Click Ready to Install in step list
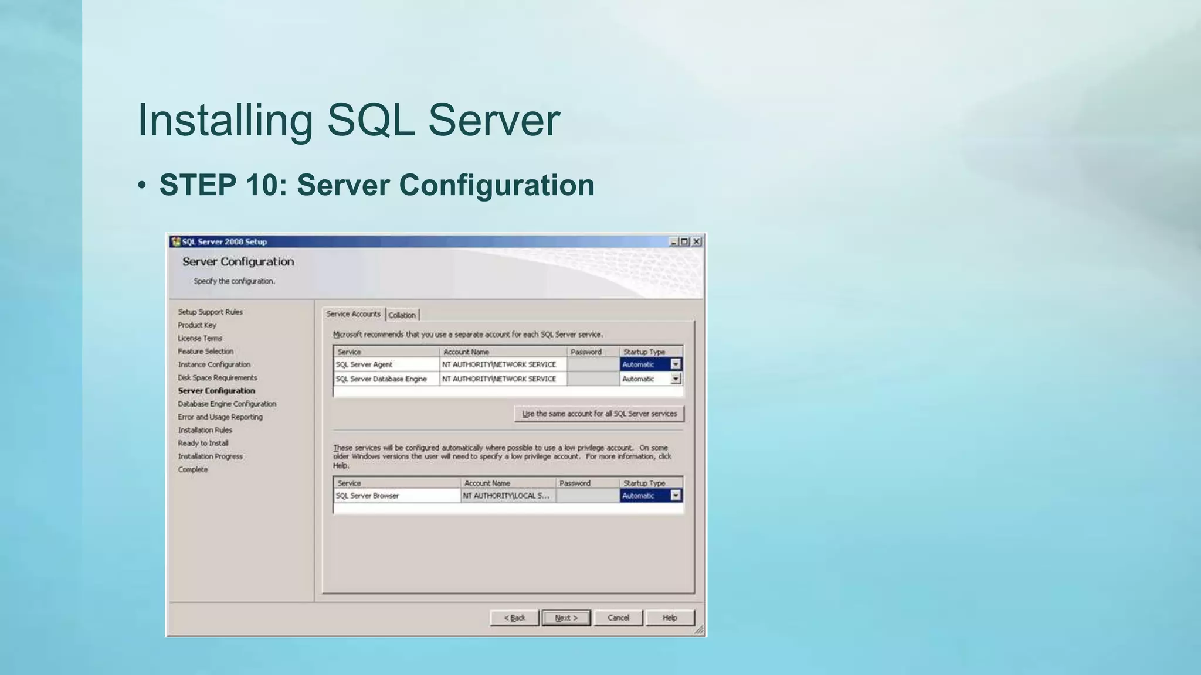Viewport: 1201px width, 675px height. coord(203,444)
